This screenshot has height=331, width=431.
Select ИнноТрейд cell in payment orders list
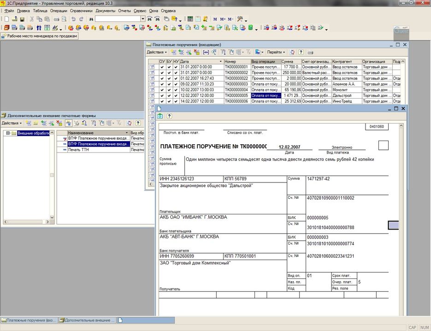click(x=347, y=101)
